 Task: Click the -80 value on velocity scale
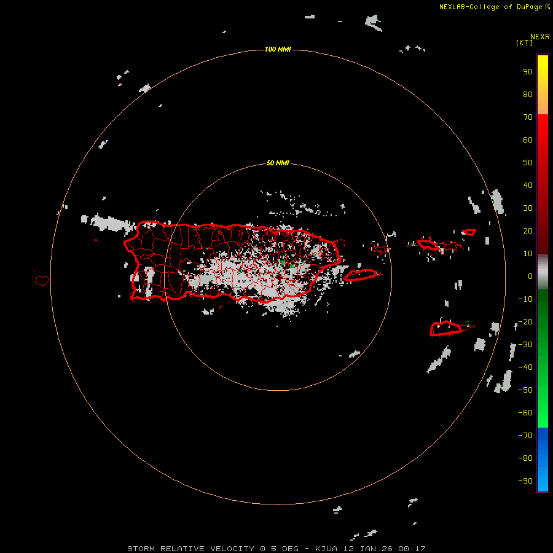click(525, 458)
